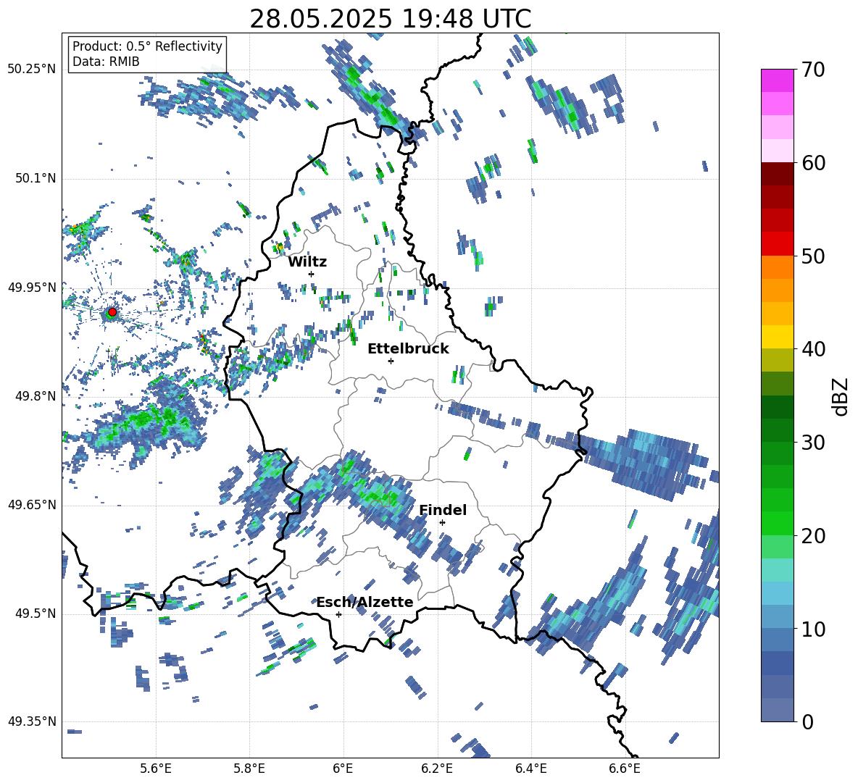Viewport: 858px width, 783px height.
Task: Click the bright red colorbar segment near 50
Action: [778, 244]
